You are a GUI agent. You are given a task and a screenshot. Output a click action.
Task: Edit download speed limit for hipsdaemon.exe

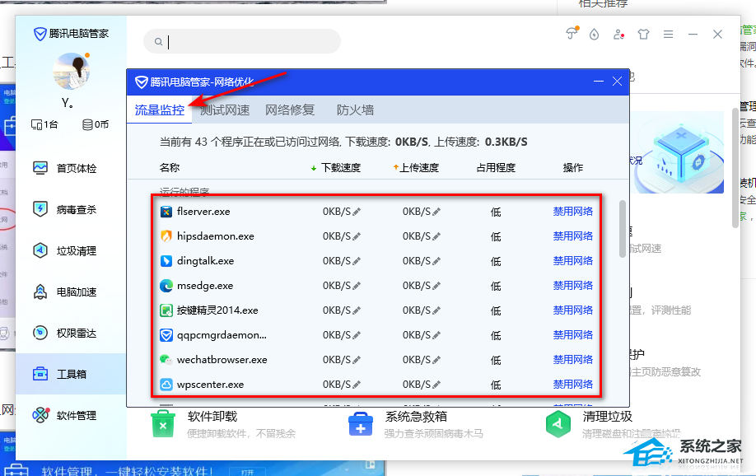coord(357,236)
